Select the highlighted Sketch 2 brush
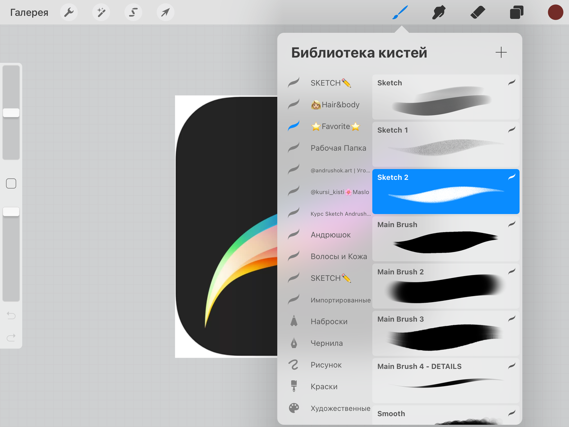 [446, 192]
